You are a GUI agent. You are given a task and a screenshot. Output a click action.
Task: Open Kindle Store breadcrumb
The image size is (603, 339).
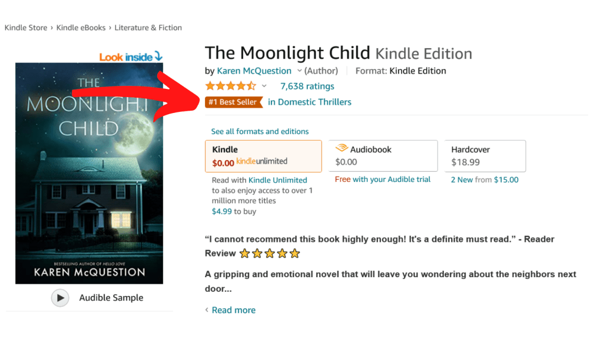point(26,28)
